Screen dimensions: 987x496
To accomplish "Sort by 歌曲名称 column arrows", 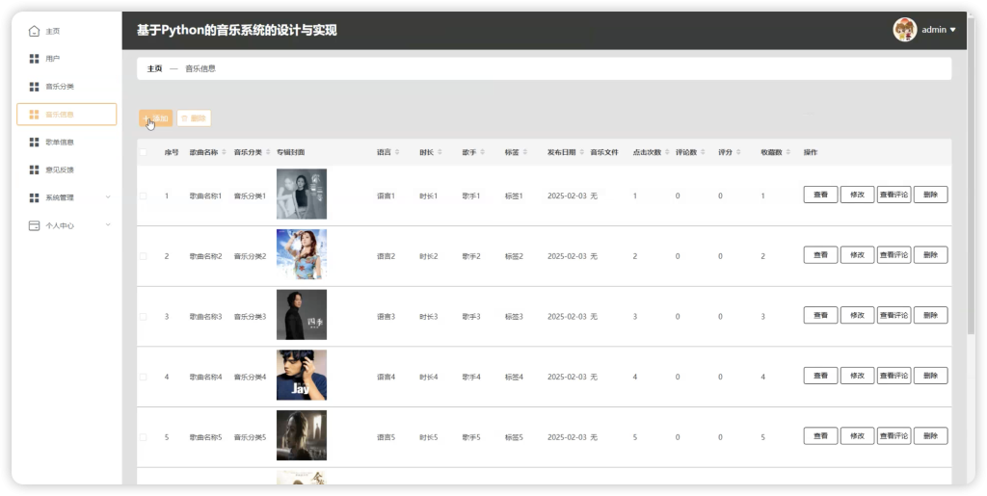I will 224,152.
